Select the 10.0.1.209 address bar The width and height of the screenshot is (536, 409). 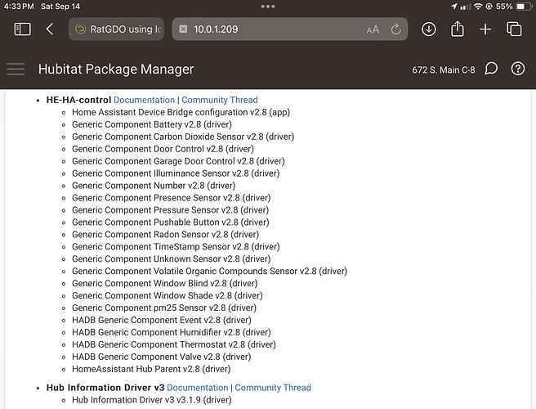[x=290, y=29]
